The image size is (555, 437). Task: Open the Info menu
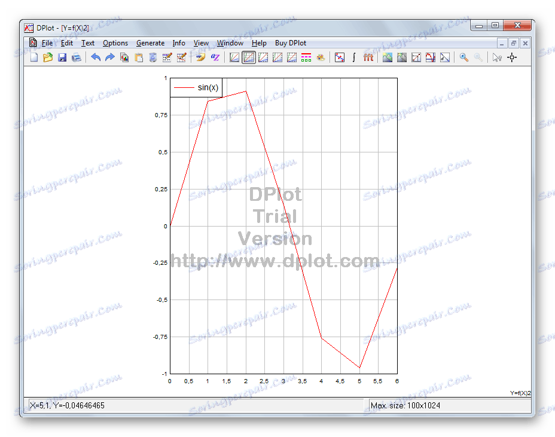tap(179, 43)
